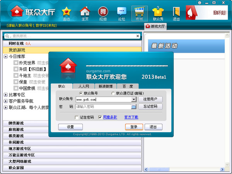Switch to the 联众 login tab
The height and width of the screenshot is (174, 232).
62,86
